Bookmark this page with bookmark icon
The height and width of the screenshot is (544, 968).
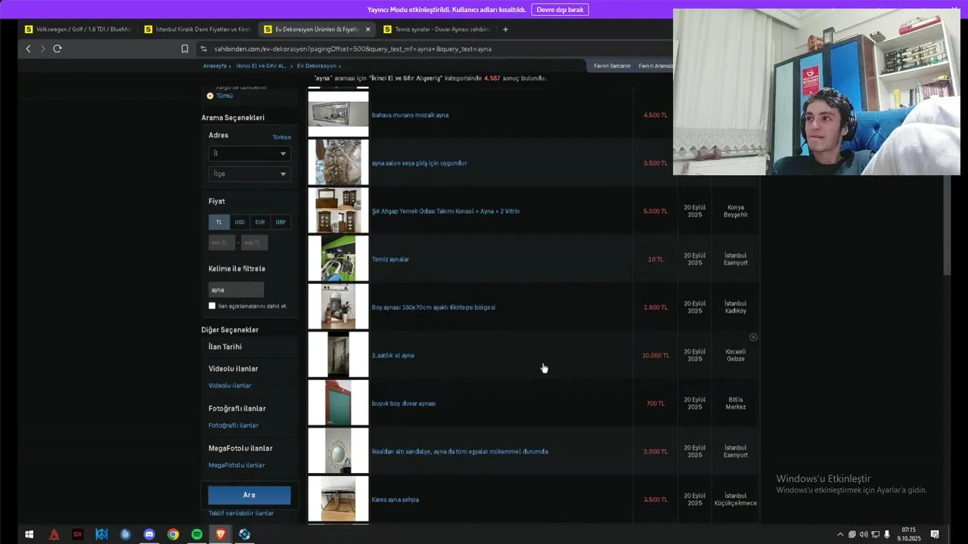(x=185, y=48)
